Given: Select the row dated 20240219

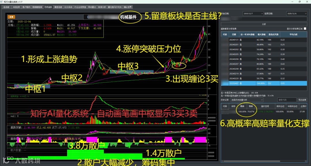Looking at the screenshot, I should tap(264, 74).
